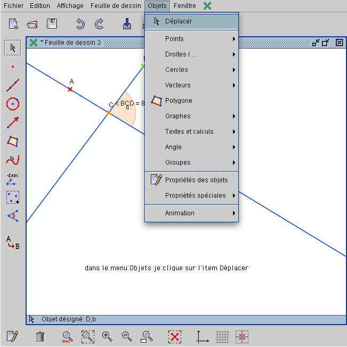Click the zoom in magnifier icon

tap(107, 336)
